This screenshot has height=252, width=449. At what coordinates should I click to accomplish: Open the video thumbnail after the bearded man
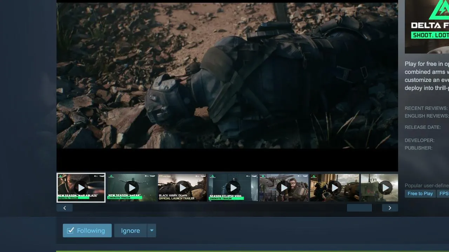(335, 188)
